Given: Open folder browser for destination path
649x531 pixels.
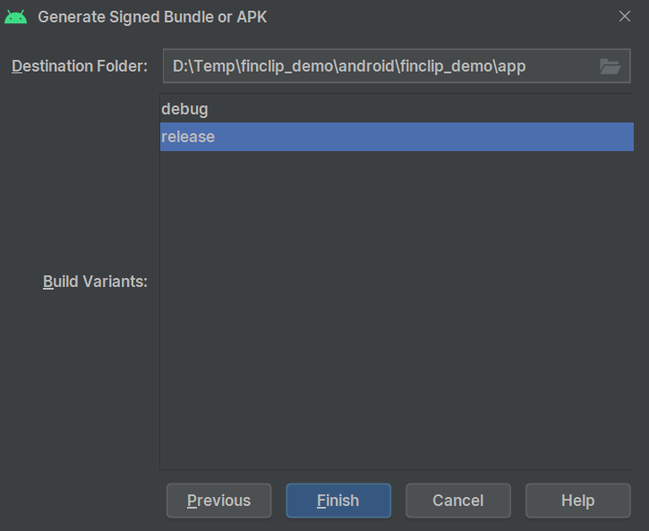Looking at the screenshot, I should coord(610,66).
